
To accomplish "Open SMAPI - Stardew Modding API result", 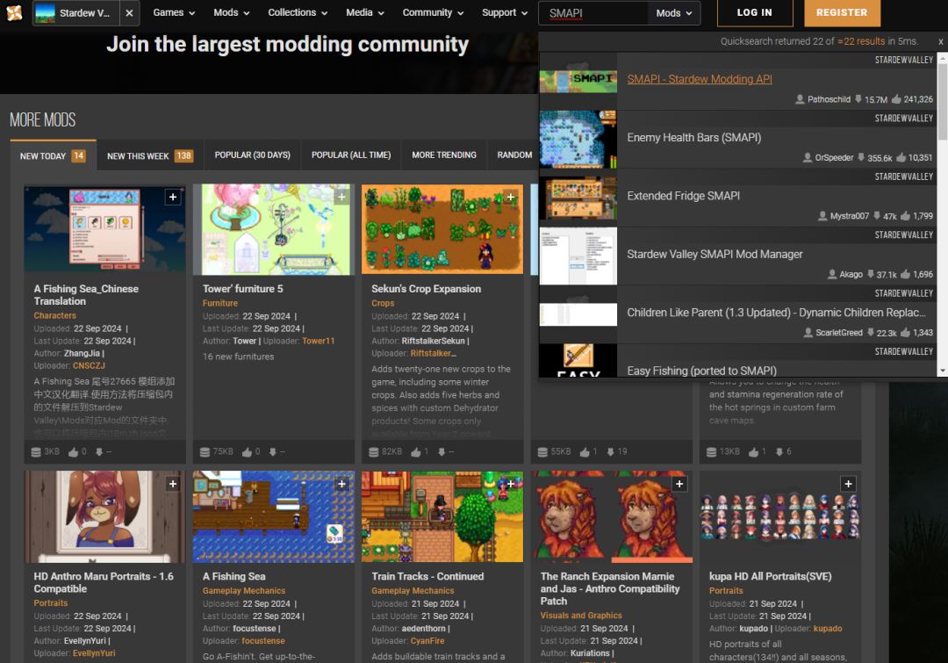I will tap(699, 79).
